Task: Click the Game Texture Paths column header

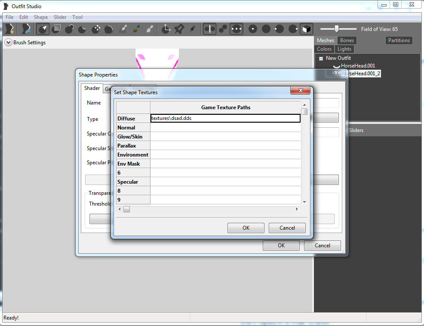Action: [225, 108]
